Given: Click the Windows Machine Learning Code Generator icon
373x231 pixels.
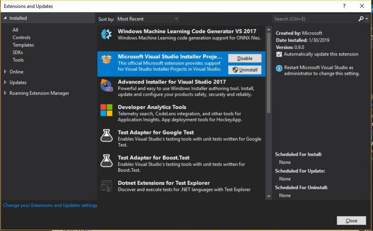Looking at the screenshot, I should 106,34.
